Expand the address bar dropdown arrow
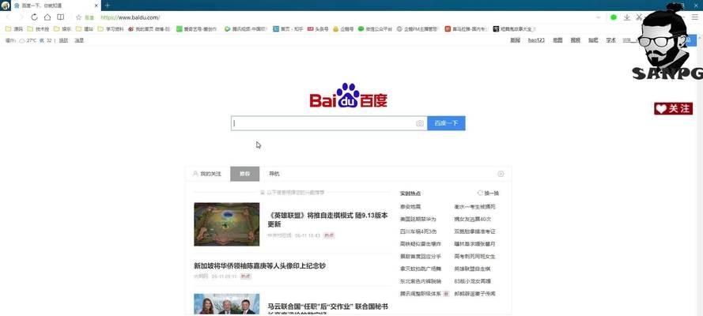The image size is (703, 316). click(x=598, y=17)
